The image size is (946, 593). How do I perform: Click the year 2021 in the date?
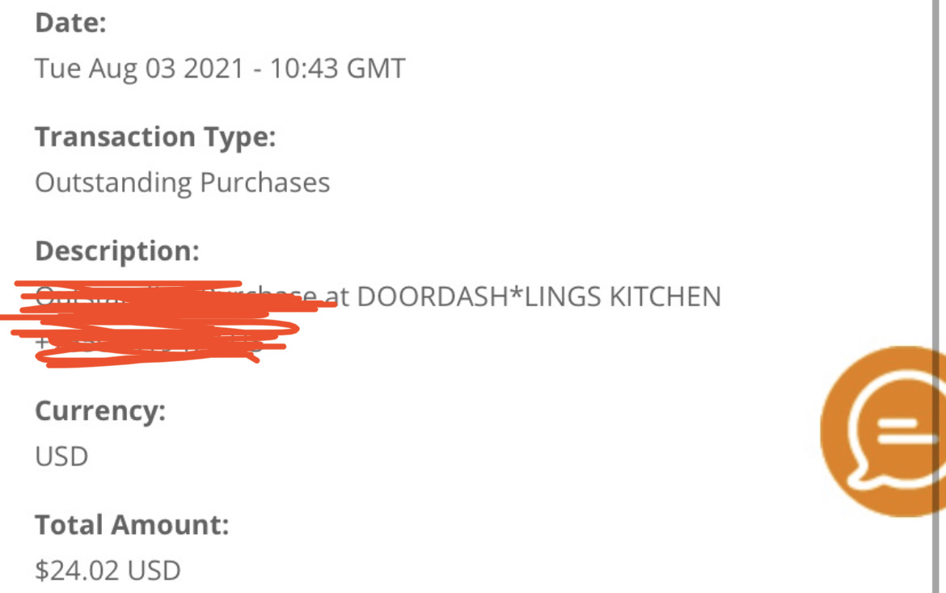tap(213, 68)
